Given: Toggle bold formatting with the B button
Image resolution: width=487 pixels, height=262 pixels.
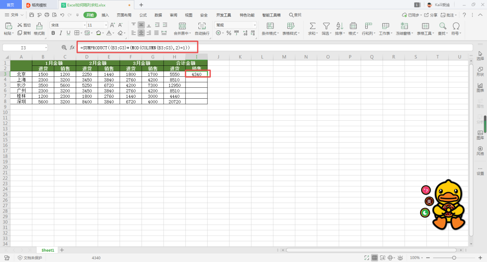Looking at the screenshot, I should click(53, 33).
